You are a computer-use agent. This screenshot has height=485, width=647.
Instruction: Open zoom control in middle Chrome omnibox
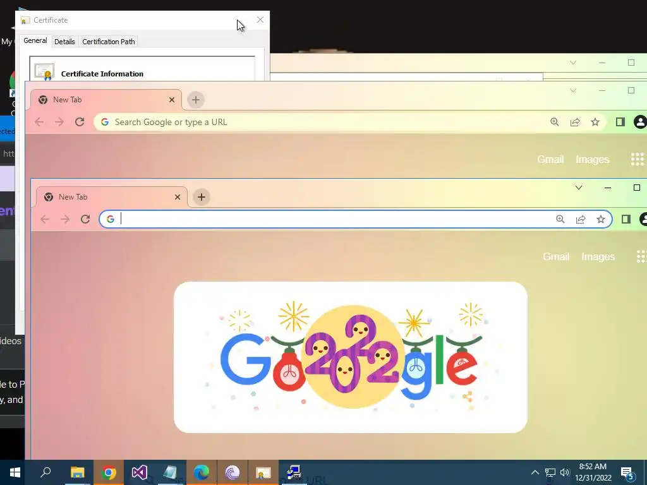[x=555, y=122]
